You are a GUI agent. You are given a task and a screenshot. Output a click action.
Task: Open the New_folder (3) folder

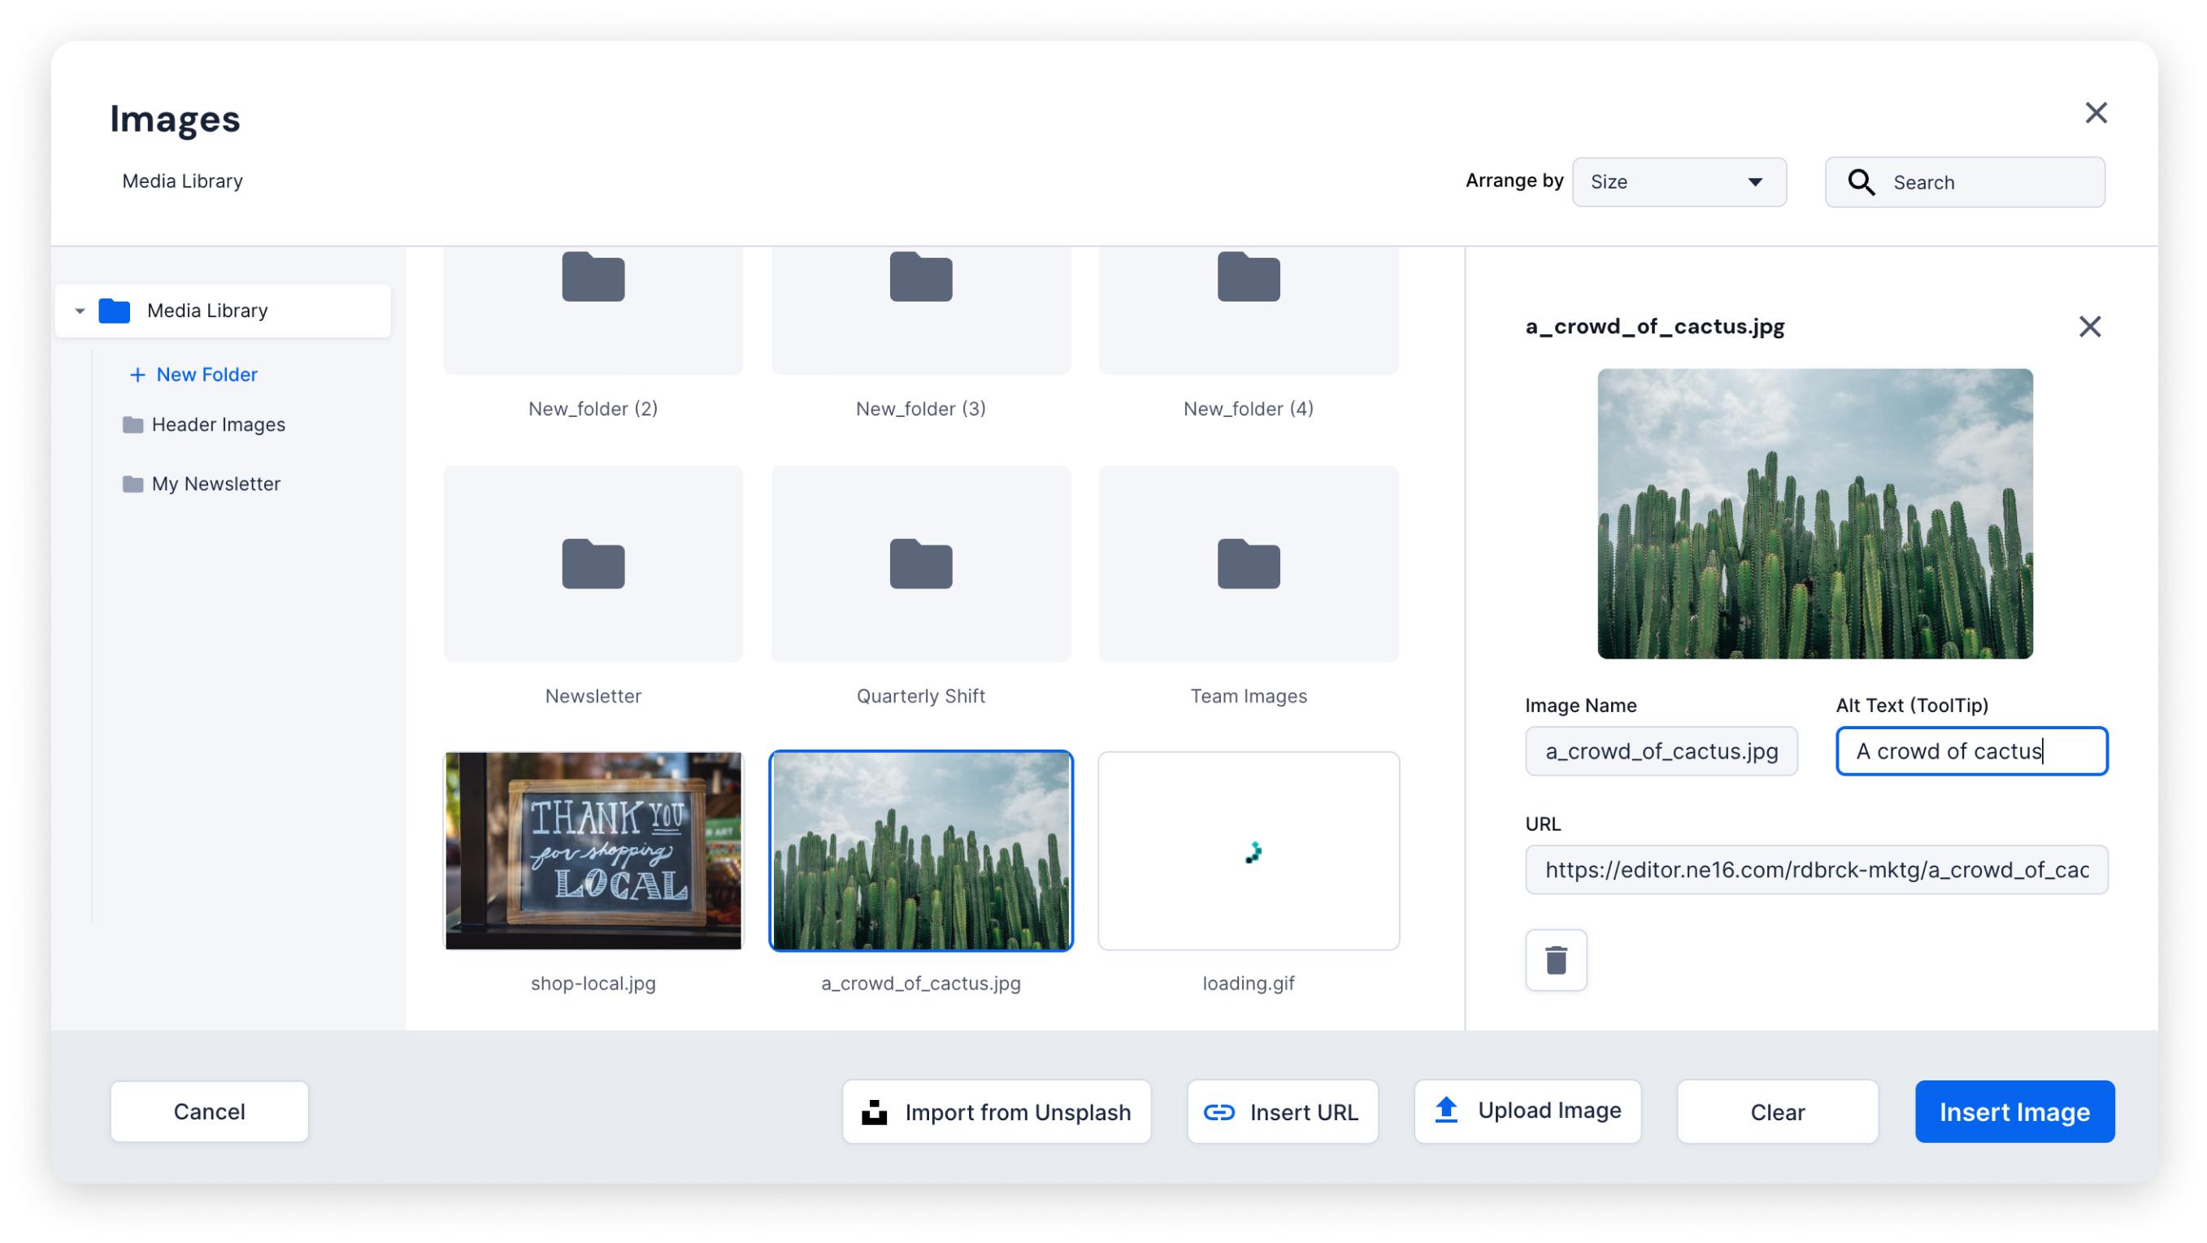920,308
